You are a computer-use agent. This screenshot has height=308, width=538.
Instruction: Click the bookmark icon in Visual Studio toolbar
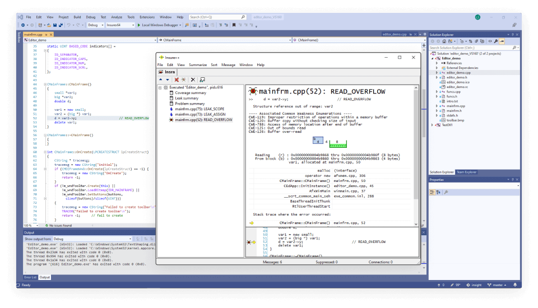(x=234, y=25)
